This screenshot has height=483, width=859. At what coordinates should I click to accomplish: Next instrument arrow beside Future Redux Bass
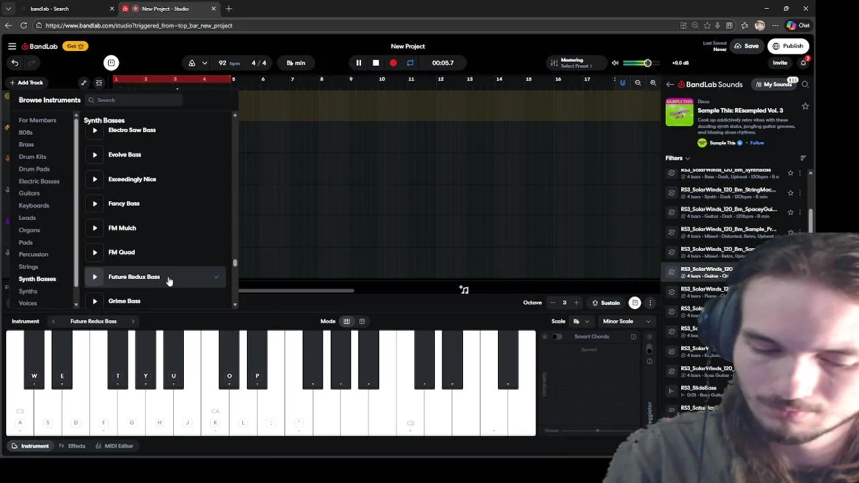133,321
